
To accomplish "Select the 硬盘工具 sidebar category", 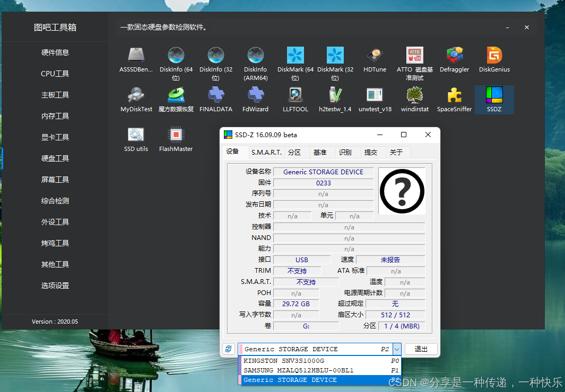I will click(55, 158).
